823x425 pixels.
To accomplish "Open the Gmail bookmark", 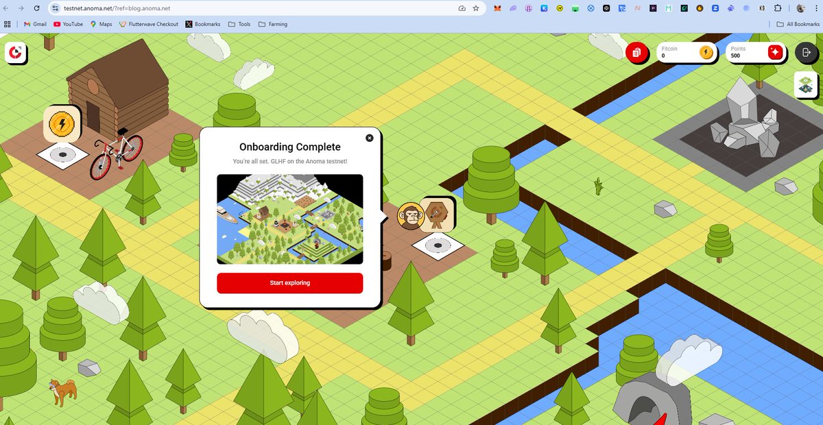I will pyautogui.click(x=35, y=24).
